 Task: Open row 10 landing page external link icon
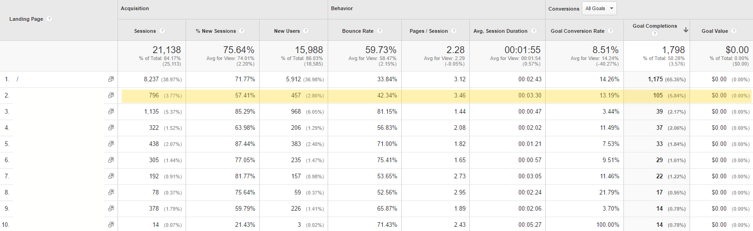coord(111,225)
